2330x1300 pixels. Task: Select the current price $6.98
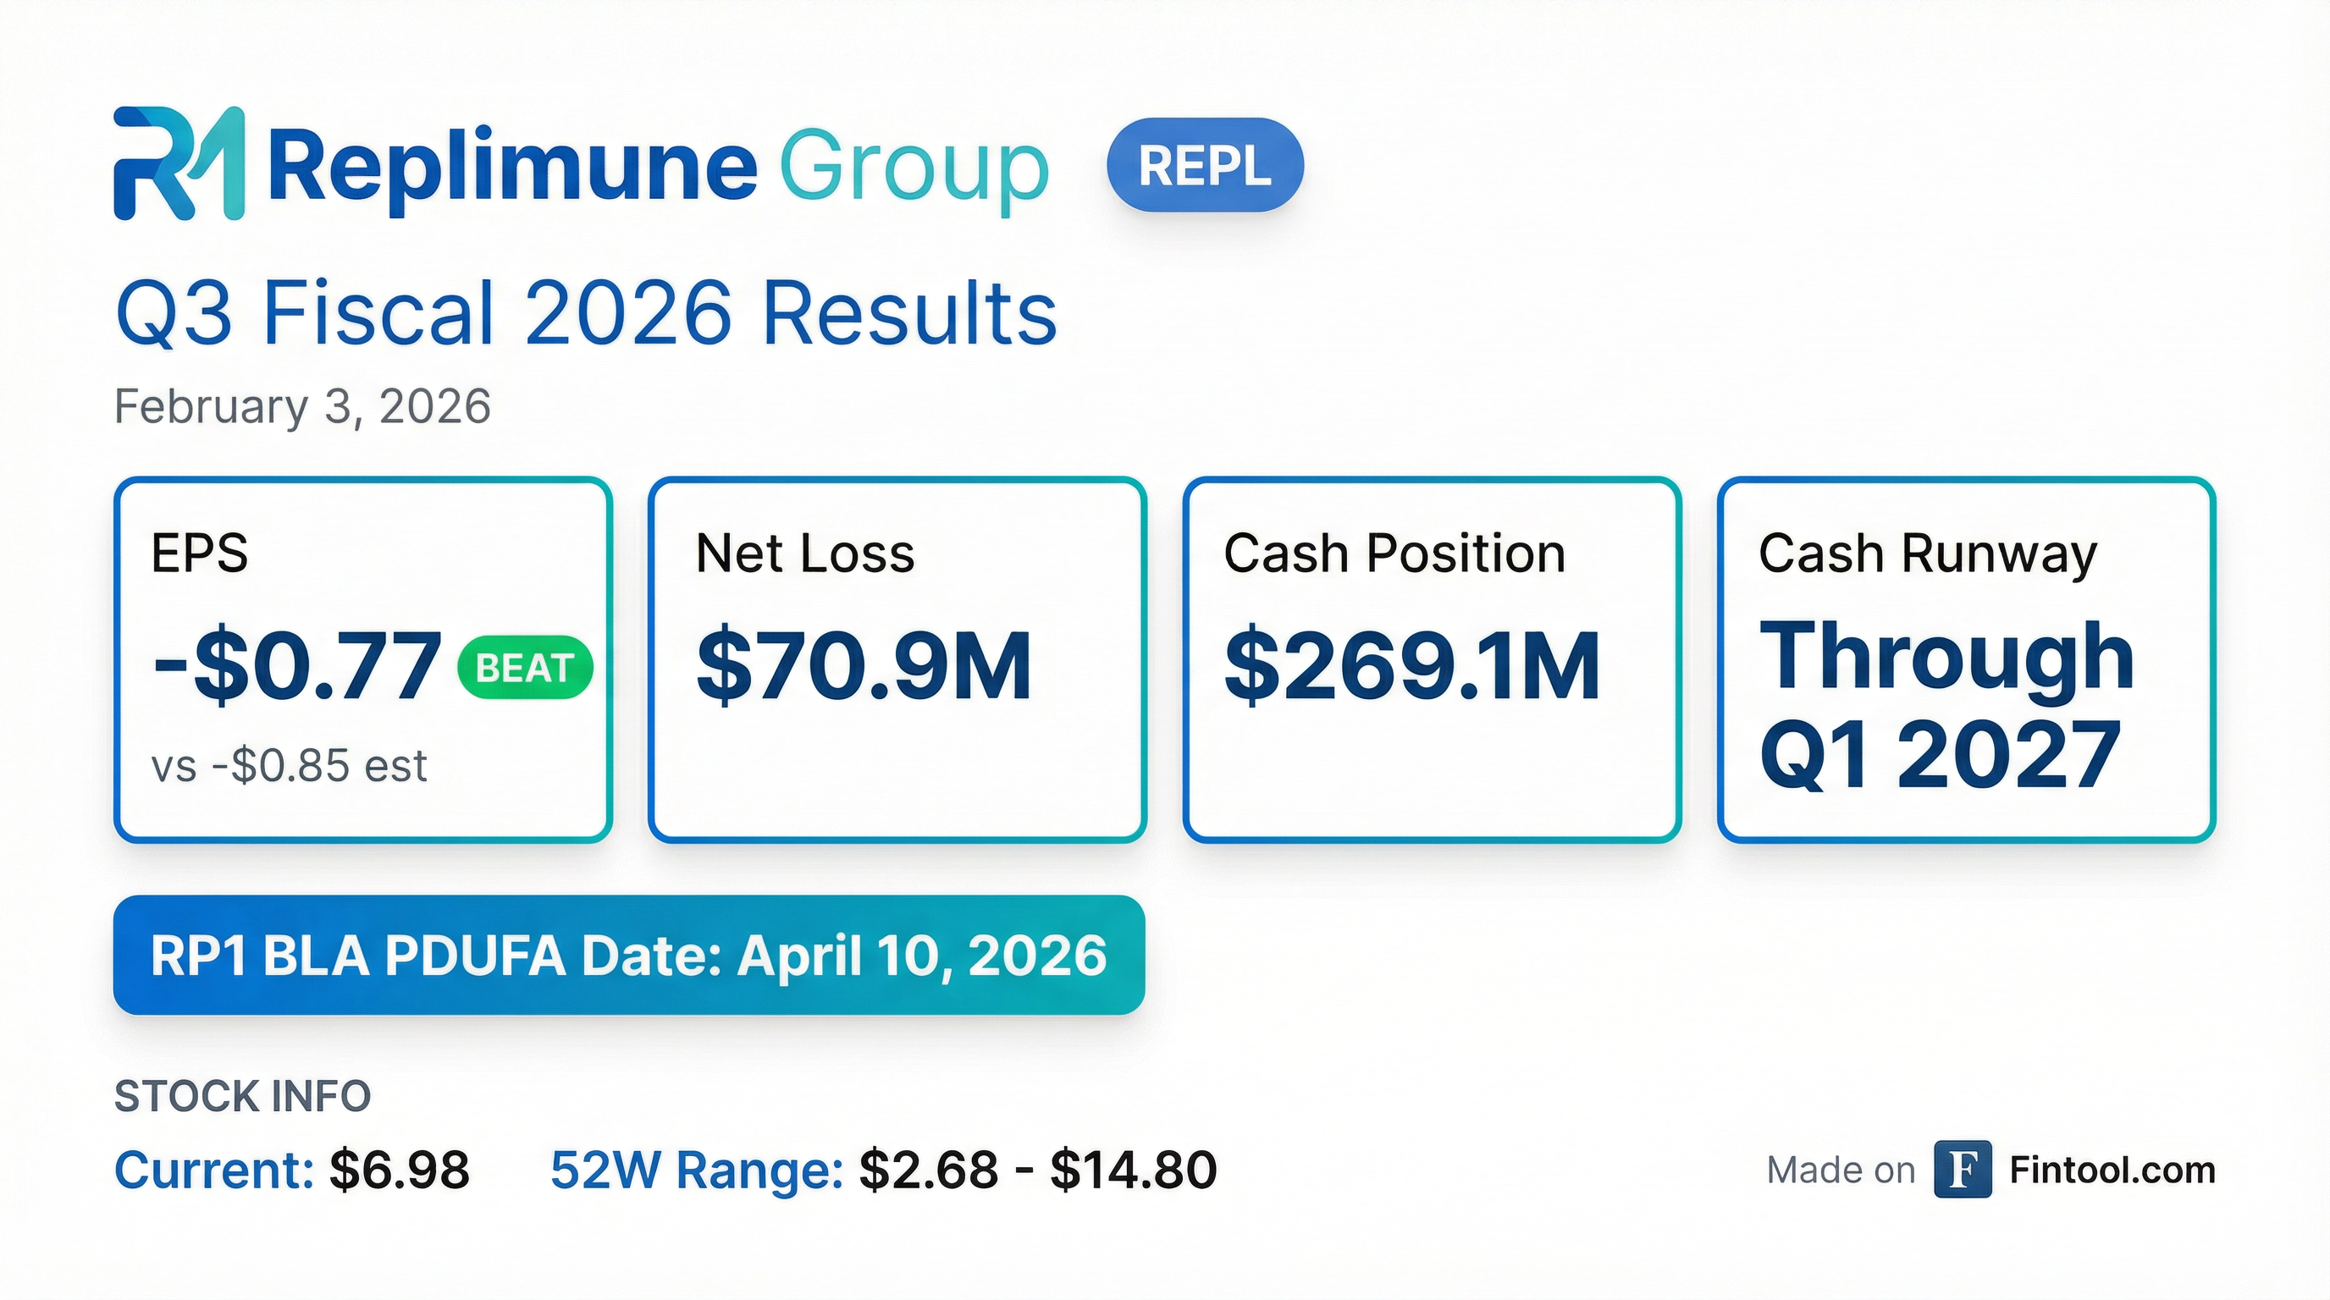[x=399, y=1170]
